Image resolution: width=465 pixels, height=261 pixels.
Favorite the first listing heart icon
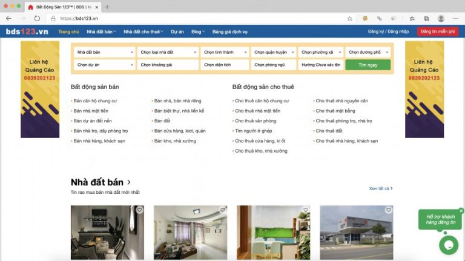139,210
